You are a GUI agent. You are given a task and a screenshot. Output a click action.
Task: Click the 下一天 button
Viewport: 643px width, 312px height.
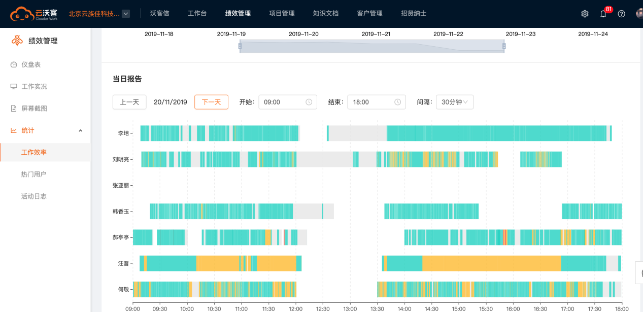(211, 102)
